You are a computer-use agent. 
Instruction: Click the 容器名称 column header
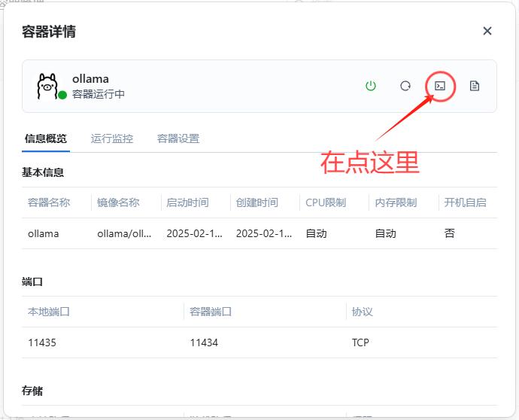click(49, 202)
